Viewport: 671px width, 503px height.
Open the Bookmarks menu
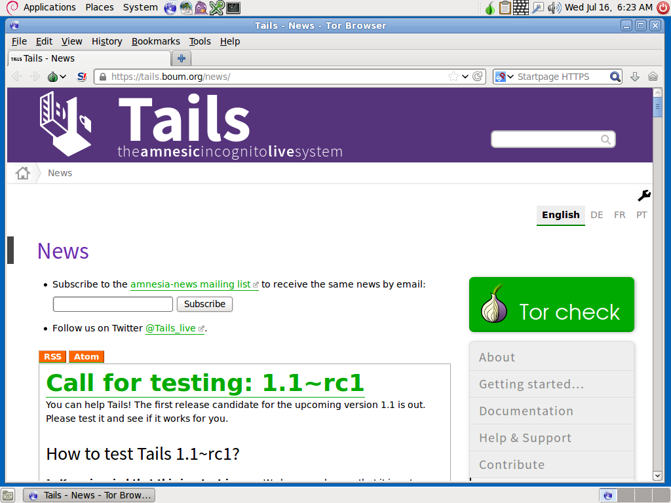(x=156, y=41)
